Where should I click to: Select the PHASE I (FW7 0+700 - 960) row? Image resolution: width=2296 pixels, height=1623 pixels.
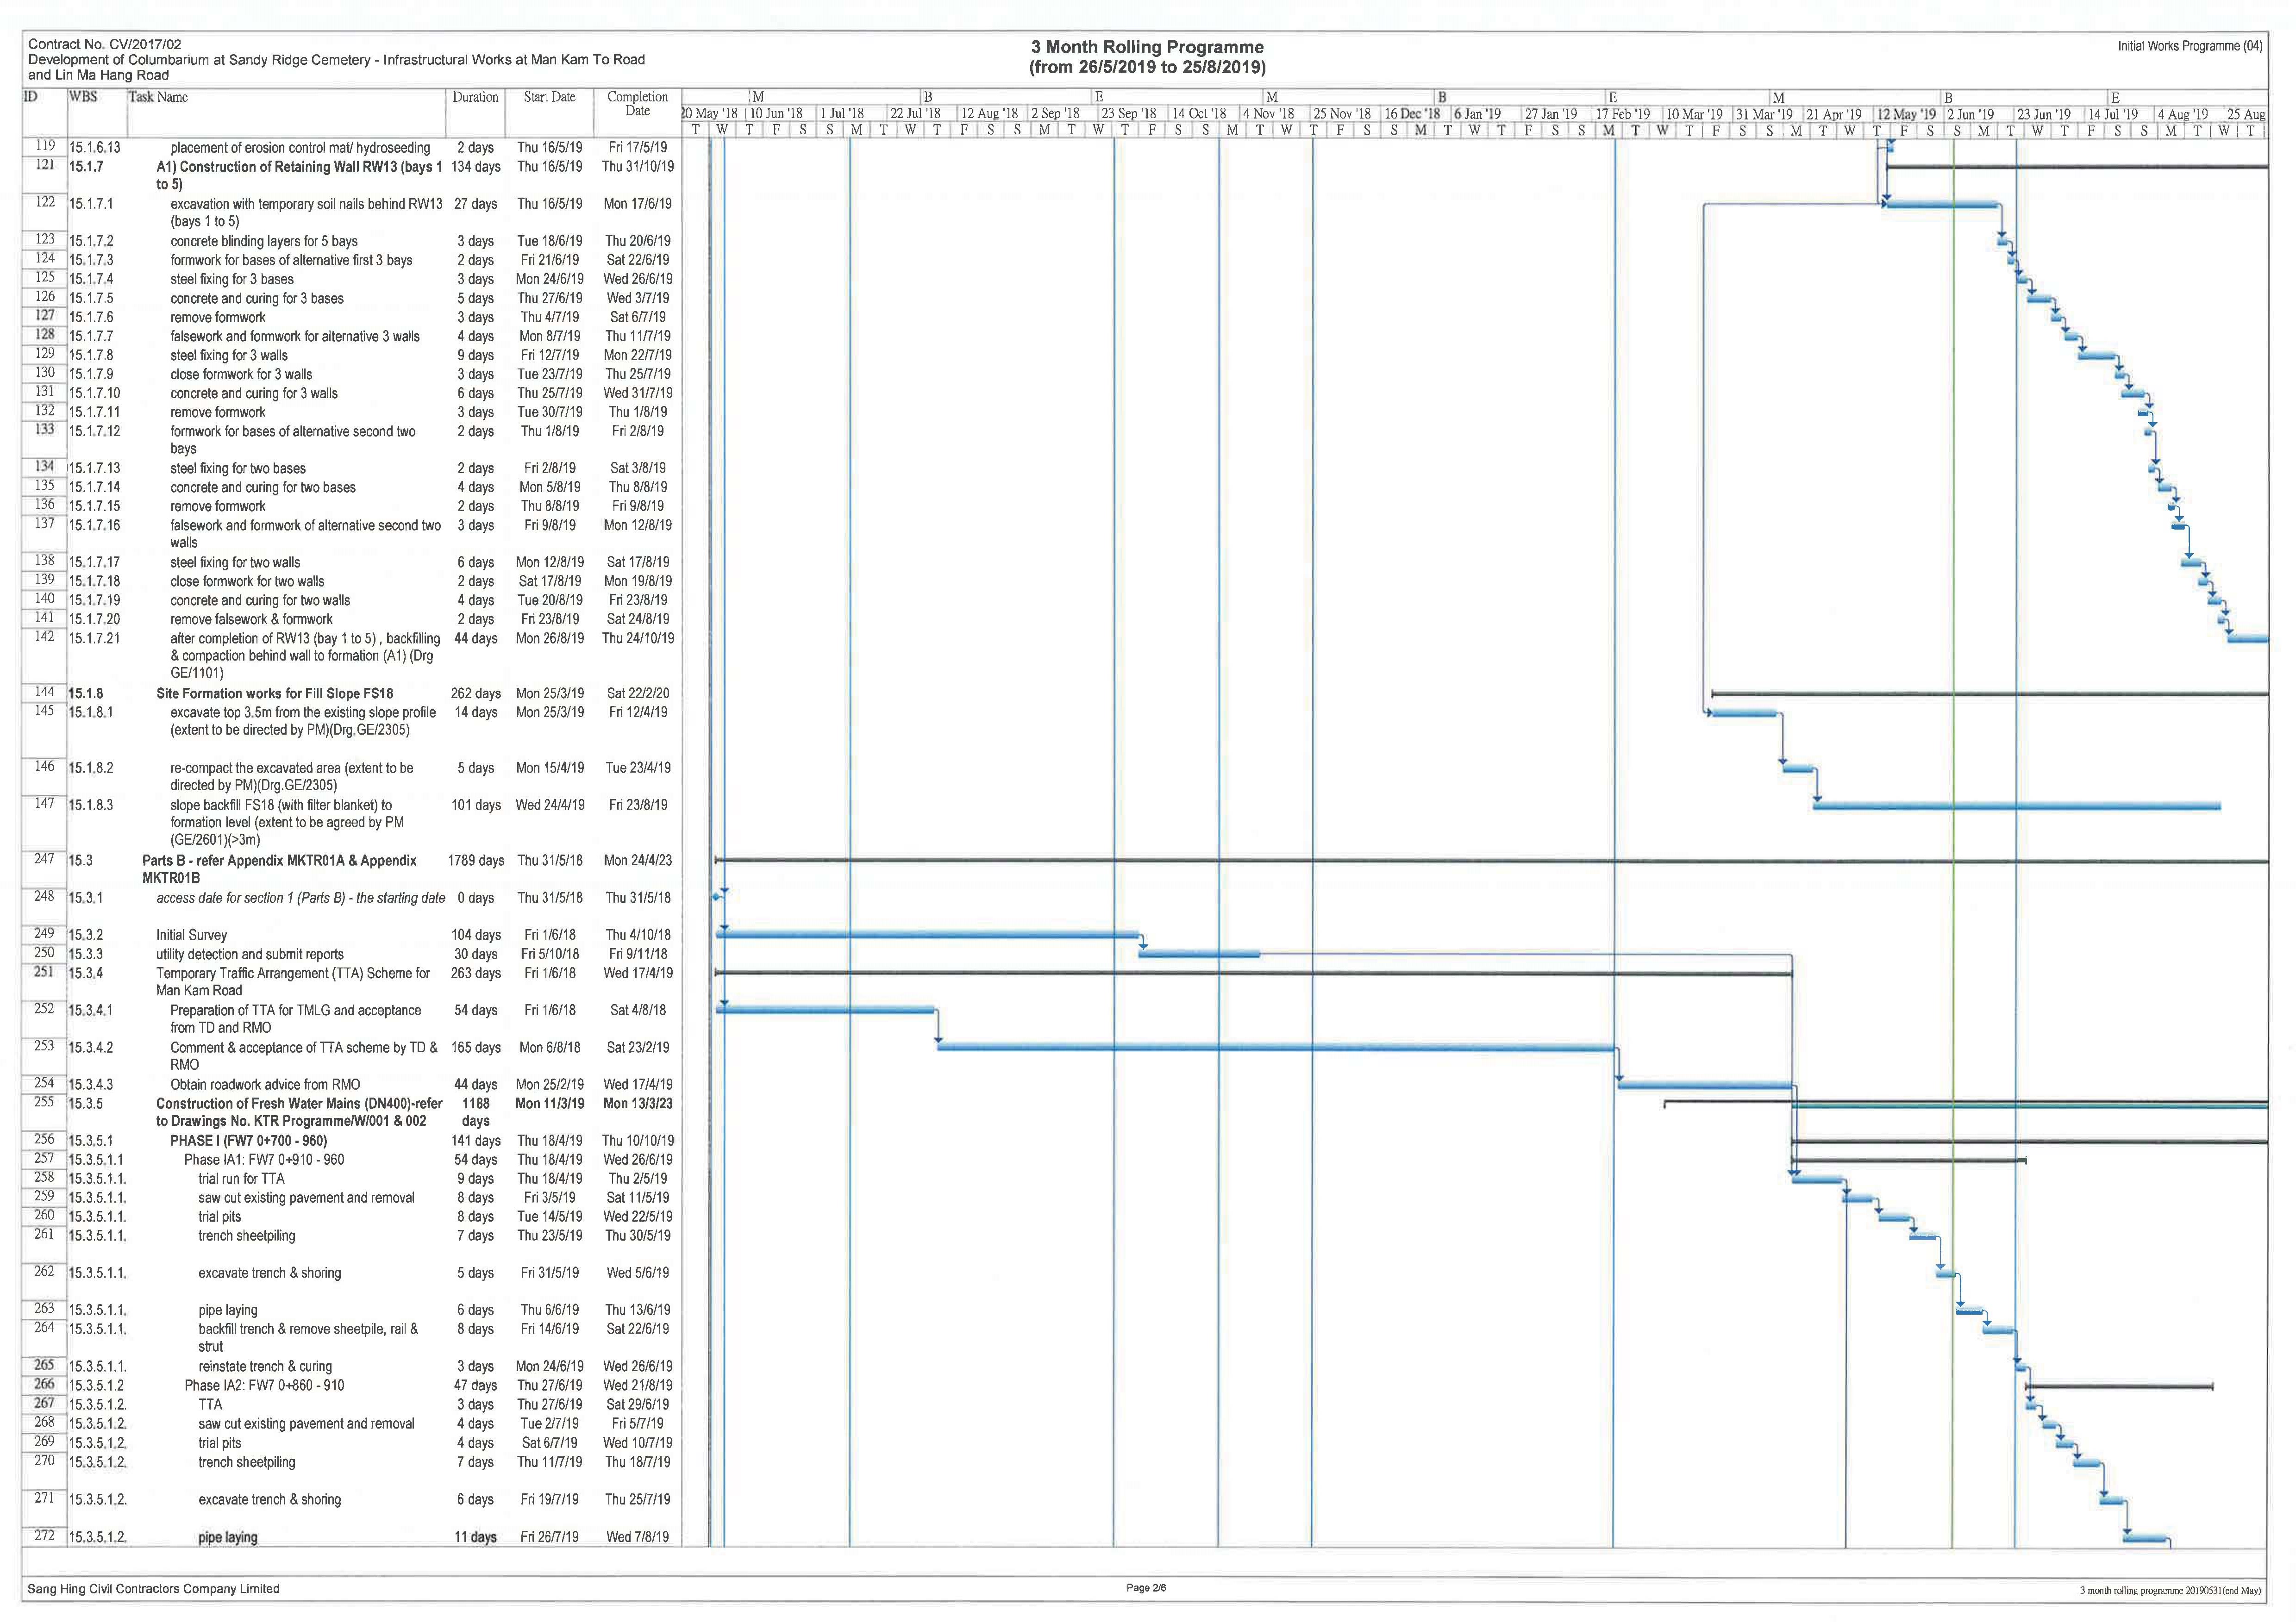click(248, 1140)
